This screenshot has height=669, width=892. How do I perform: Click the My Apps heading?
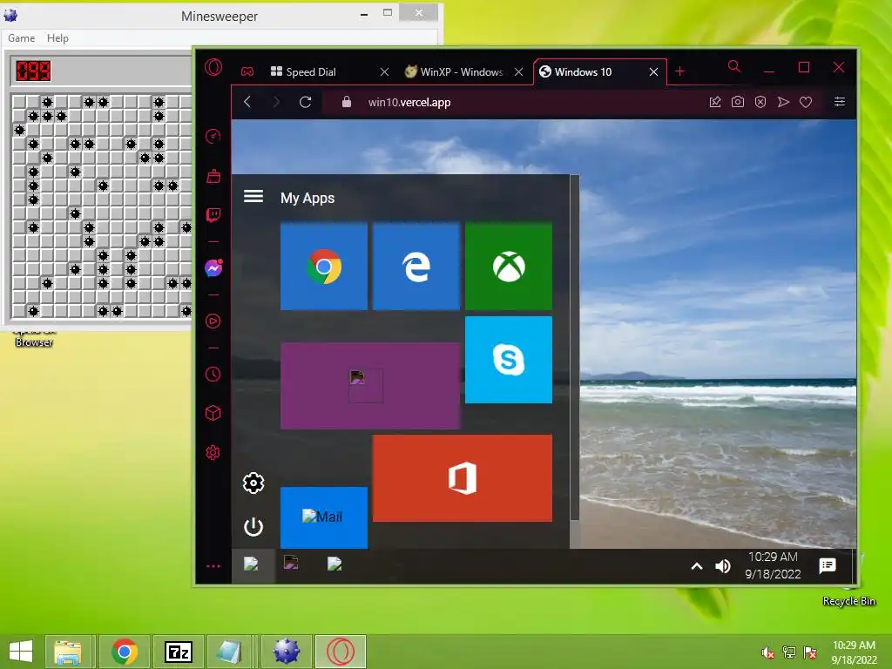click(x=307, y=198)
